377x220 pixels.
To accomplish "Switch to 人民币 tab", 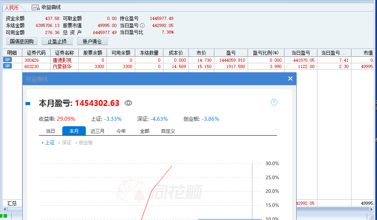I will [12, 7].
